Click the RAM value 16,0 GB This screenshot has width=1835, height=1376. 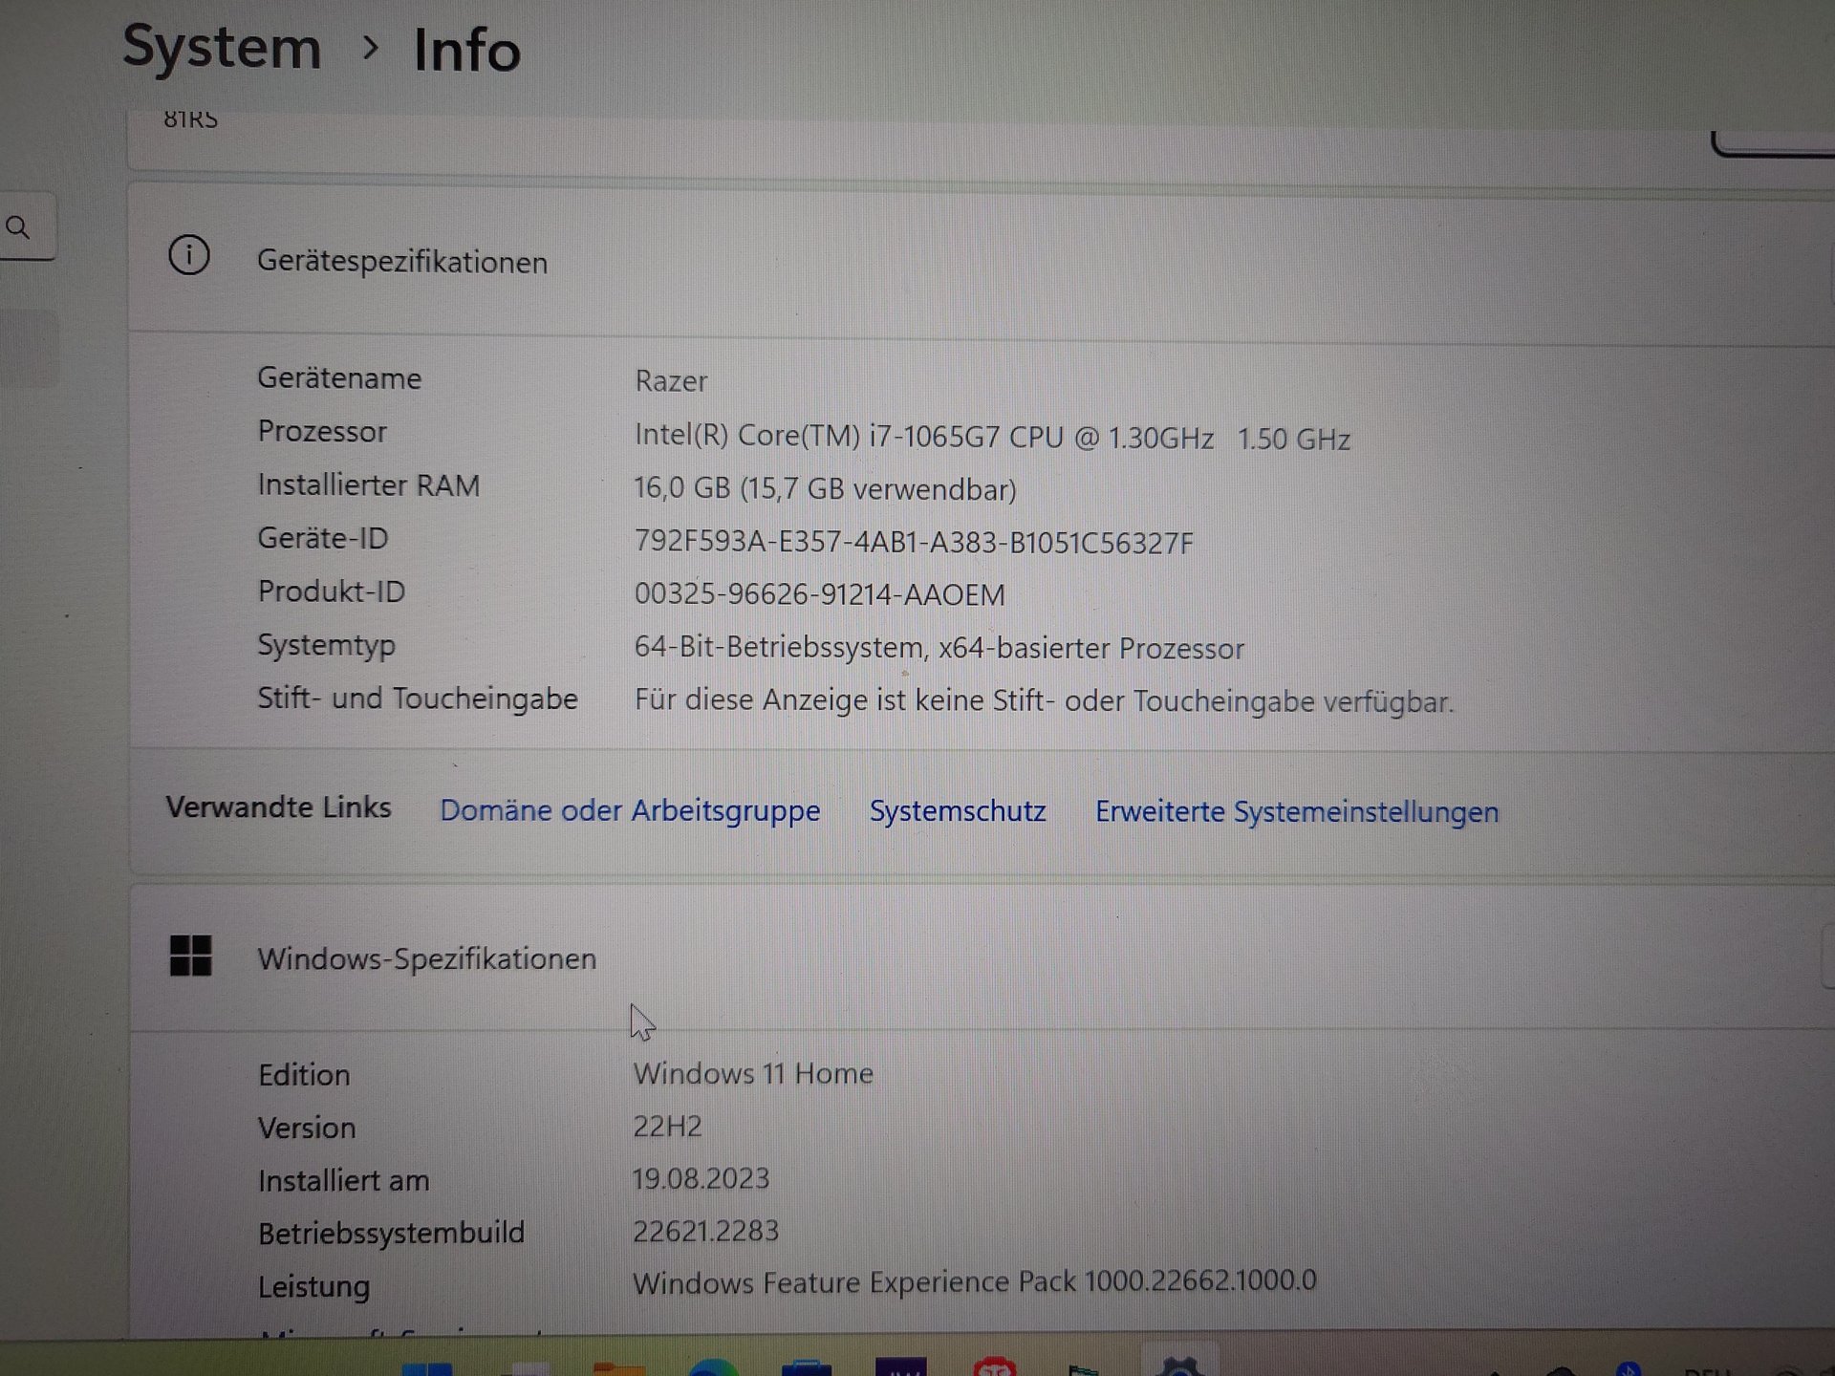tap(825, 489)
